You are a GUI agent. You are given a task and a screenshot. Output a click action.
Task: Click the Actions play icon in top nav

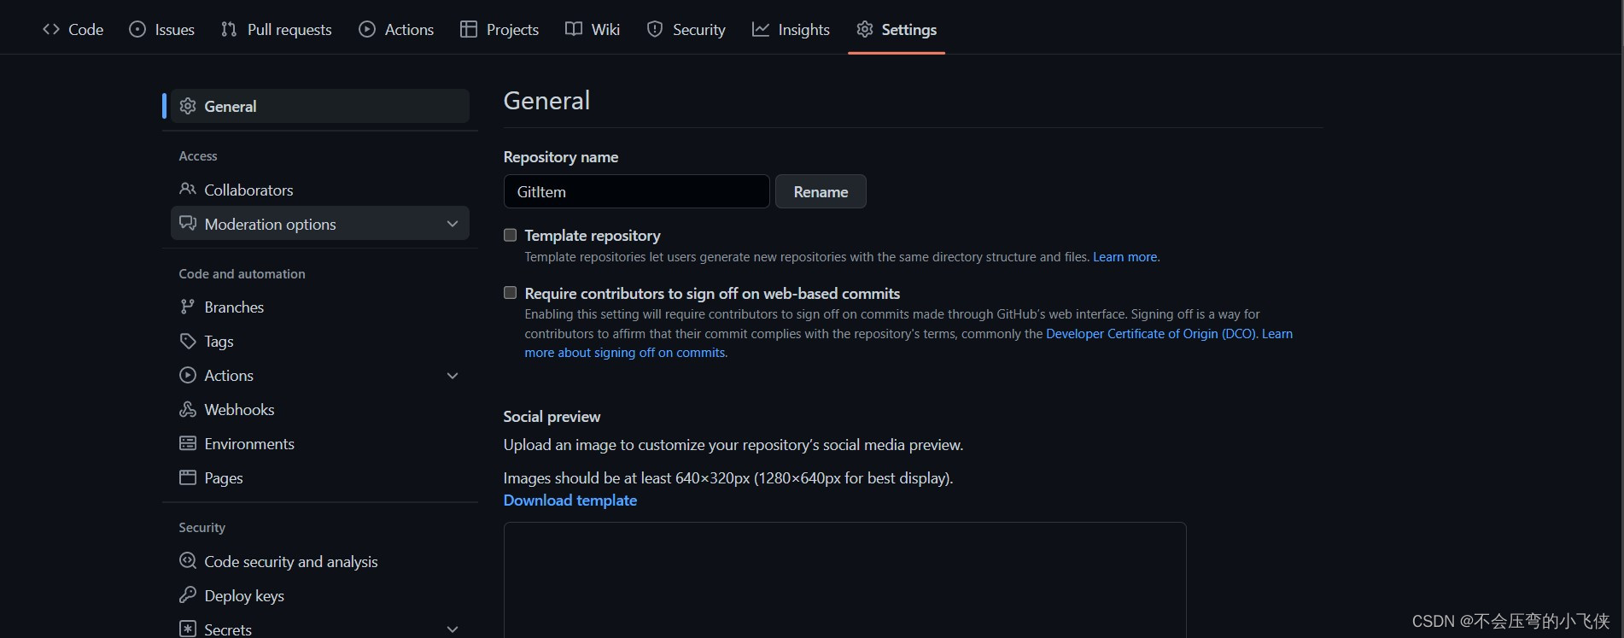367,29
